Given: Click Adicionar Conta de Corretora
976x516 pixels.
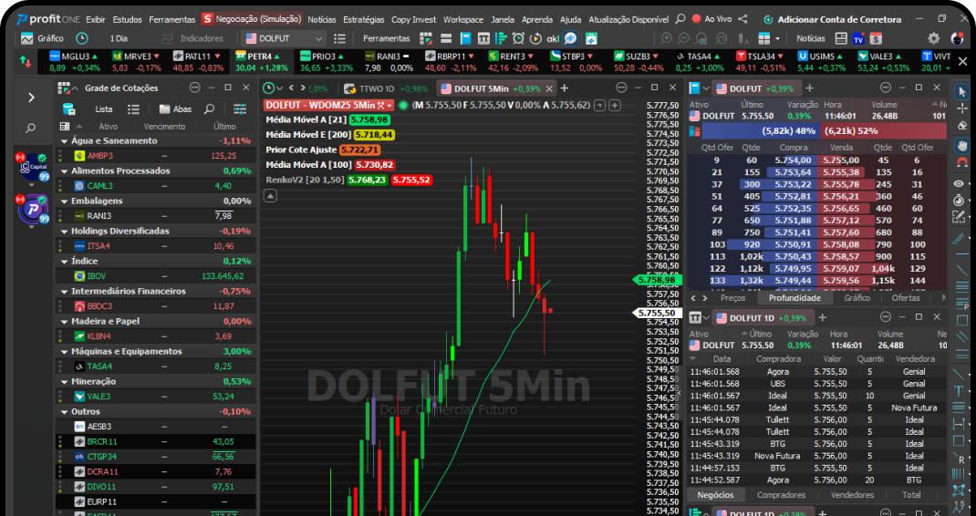Looking at the screenshot, I should click(832, 19).
